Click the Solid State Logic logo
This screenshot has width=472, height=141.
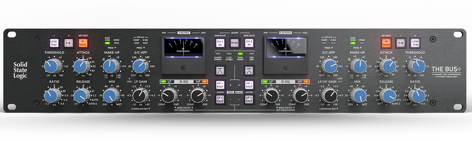[20, 70]
